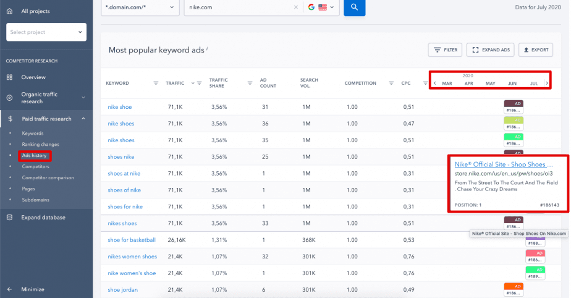Click All projects in sidebar
Screen dimensions: 571x298
[35, 11]
